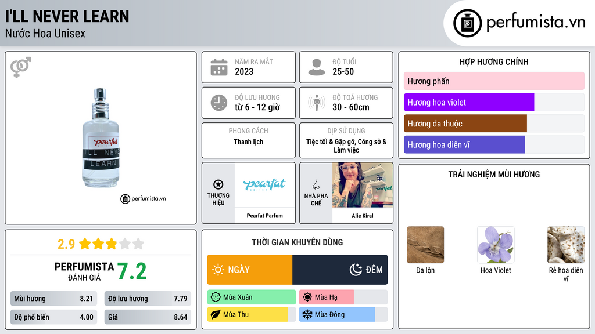This screenshot has width=595, height=334.
Task: Open Alie Kiral perfumer photo
Action: pos(363,185)
